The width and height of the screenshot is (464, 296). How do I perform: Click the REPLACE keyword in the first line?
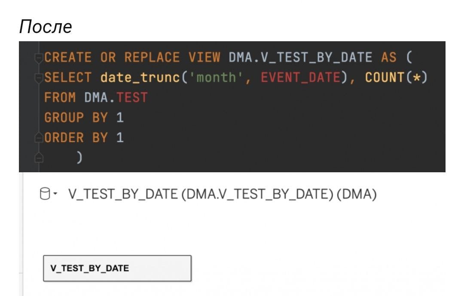click(152, 58)
